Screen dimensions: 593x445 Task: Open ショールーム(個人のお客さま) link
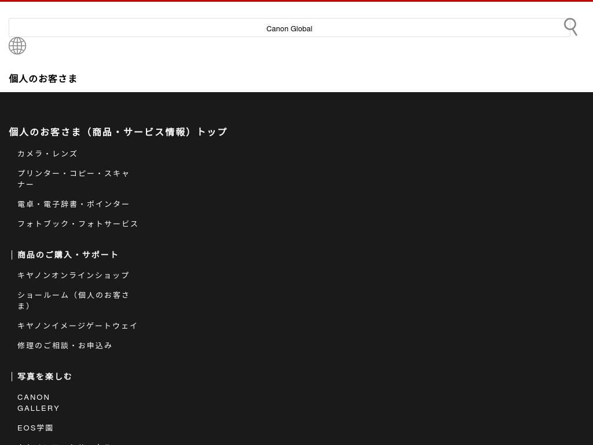click(74, 301)
